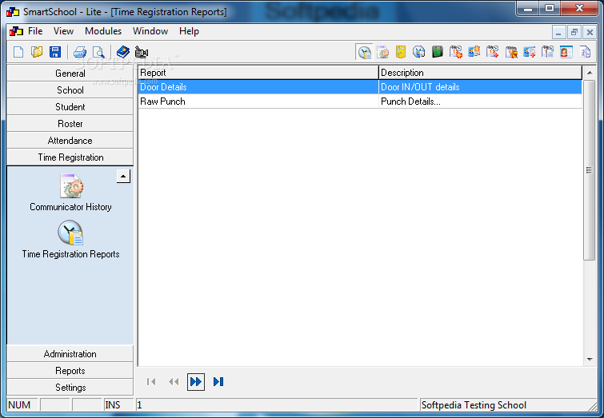Expand the Settings sidebar section
The height and width of the screenshot is (418, 604).
[x=70, y=387]
